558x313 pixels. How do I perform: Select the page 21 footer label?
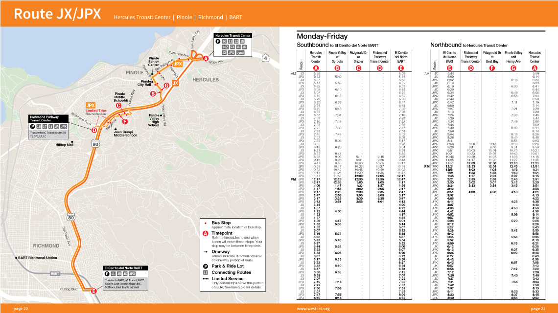pyautogui.click(x=537, y=309)
